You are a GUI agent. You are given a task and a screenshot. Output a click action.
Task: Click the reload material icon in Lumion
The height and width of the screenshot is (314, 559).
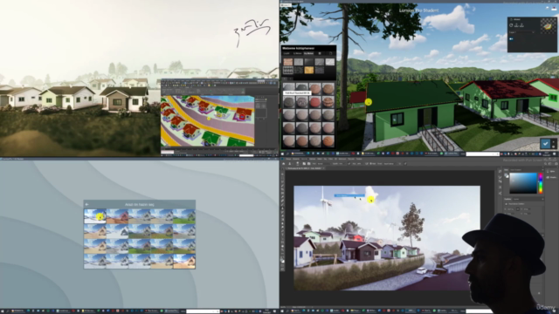coord(511,25)
